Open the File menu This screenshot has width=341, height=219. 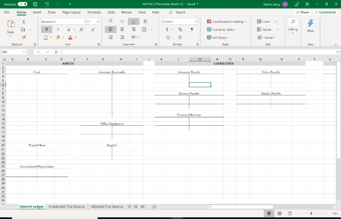pos(7,12)
